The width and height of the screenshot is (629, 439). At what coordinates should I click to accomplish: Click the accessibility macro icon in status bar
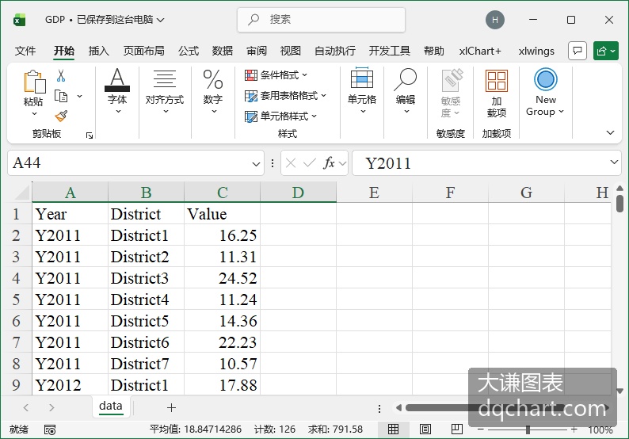click(50, 429)
